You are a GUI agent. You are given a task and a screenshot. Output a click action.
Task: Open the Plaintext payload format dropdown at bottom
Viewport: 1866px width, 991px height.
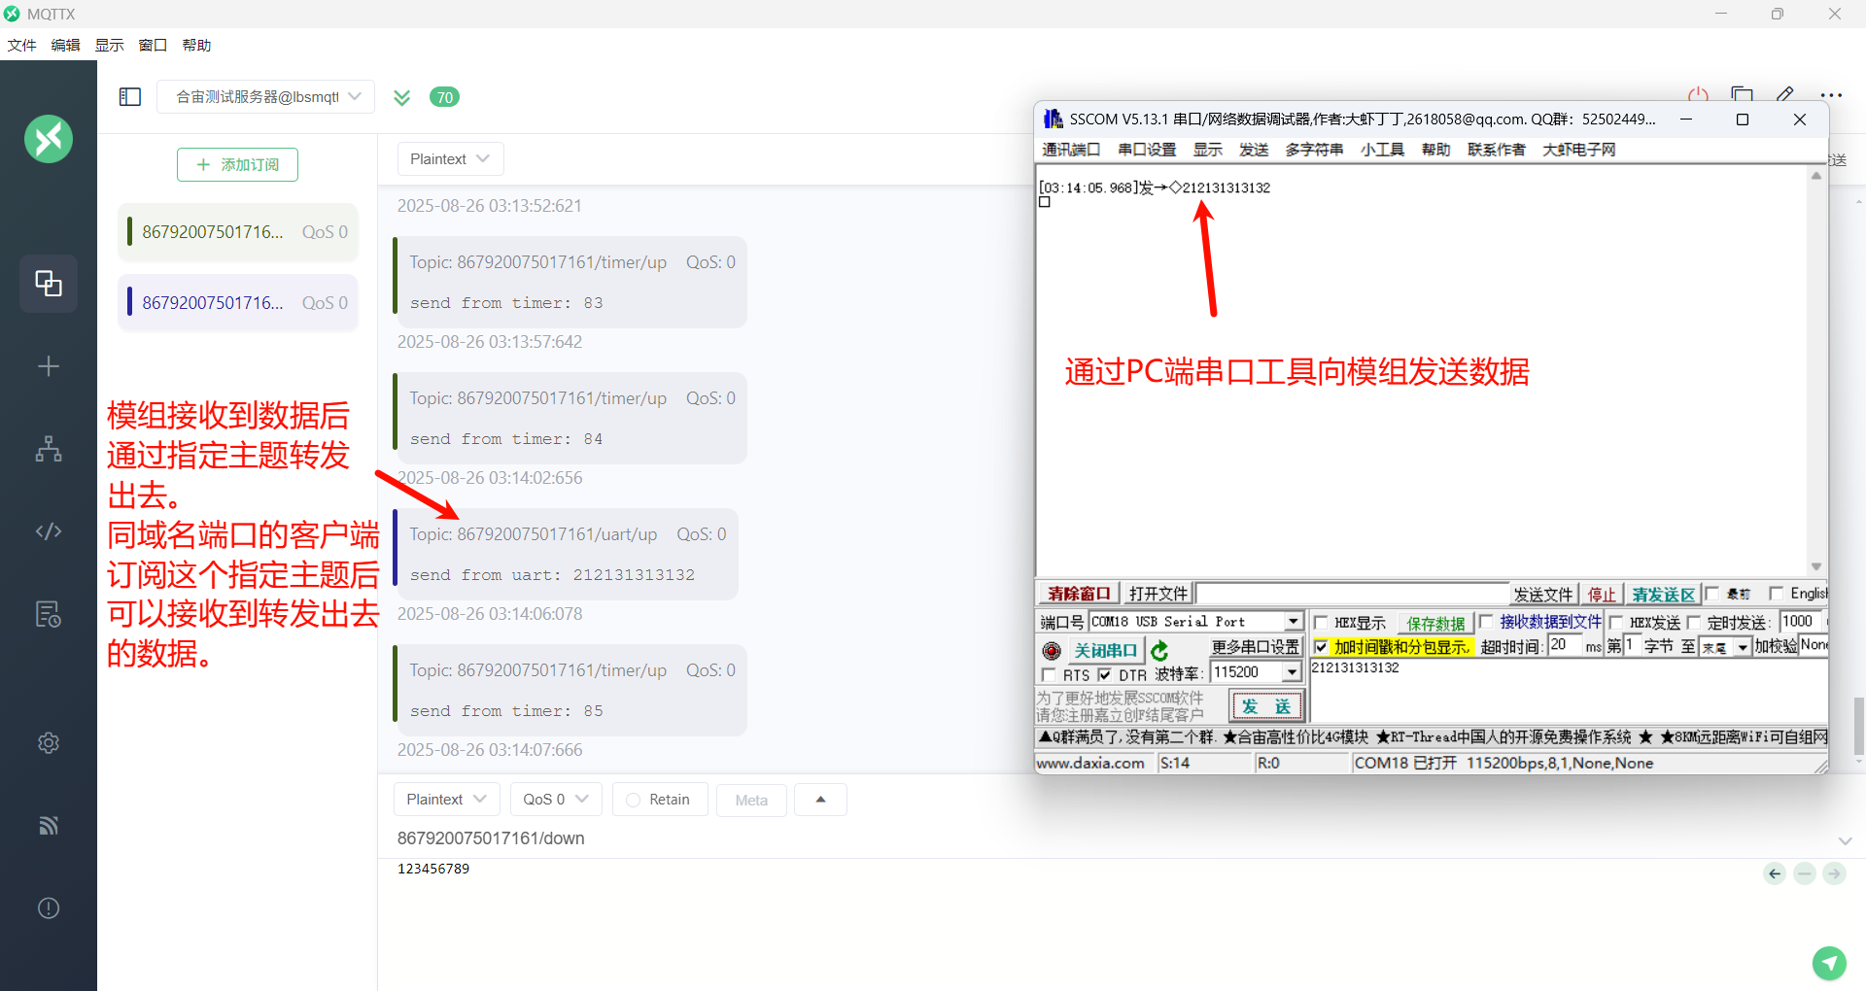click(x=446, y=800)
